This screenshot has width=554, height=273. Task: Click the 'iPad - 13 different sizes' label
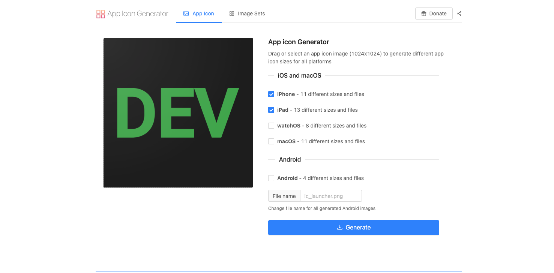pos(317,110)
